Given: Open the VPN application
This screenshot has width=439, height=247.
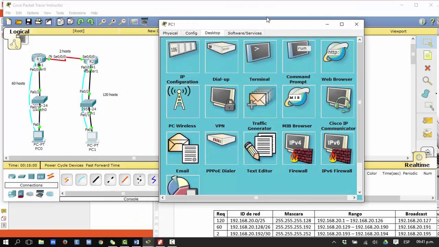Looking at the screenshot, I should click(x=221, y=102).
